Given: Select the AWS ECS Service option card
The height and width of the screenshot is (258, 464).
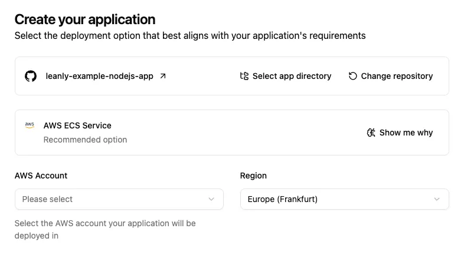Looking at the screenshot, I should 232,133.
